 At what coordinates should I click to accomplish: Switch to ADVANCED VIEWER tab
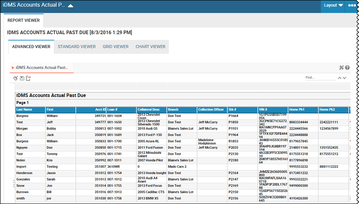[x=31, y=47]
